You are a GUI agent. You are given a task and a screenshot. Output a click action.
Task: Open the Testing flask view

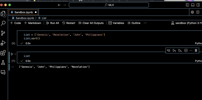pyautogui.click(x=3, y=63)
